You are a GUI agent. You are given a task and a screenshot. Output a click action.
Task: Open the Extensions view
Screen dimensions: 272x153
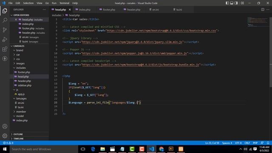[5, 49]
